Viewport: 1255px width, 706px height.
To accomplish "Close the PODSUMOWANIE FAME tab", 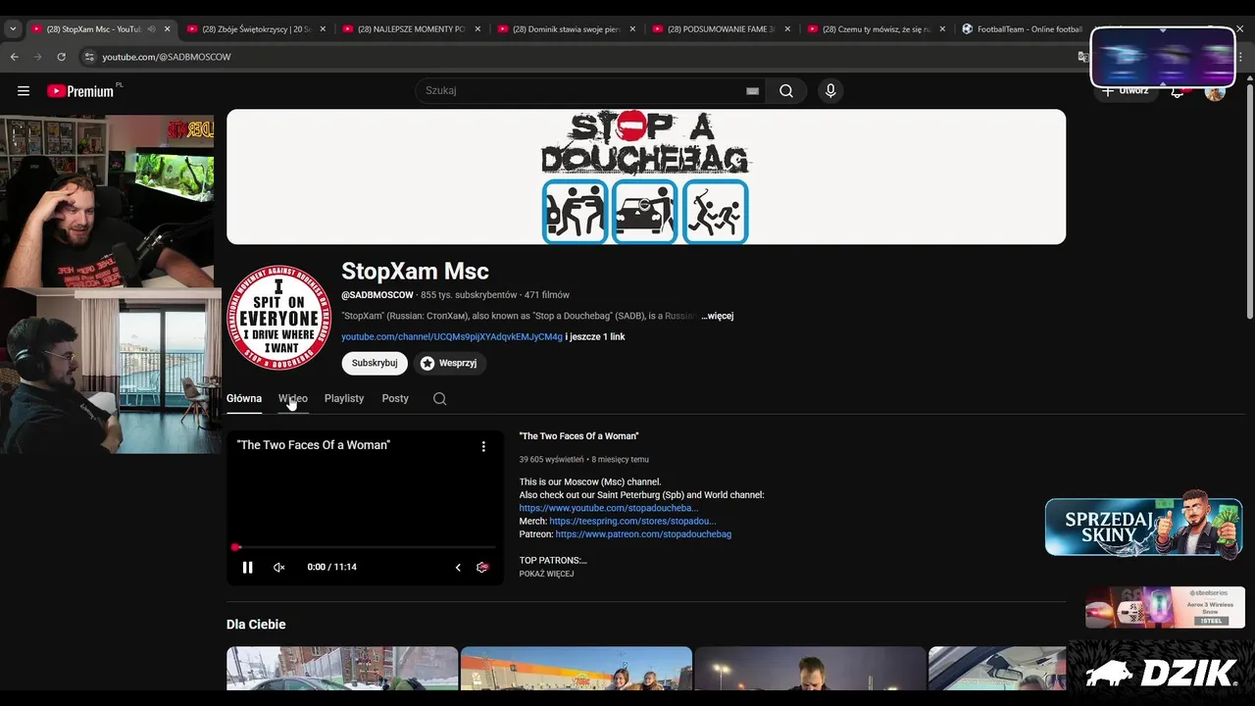I will [787, 29].
